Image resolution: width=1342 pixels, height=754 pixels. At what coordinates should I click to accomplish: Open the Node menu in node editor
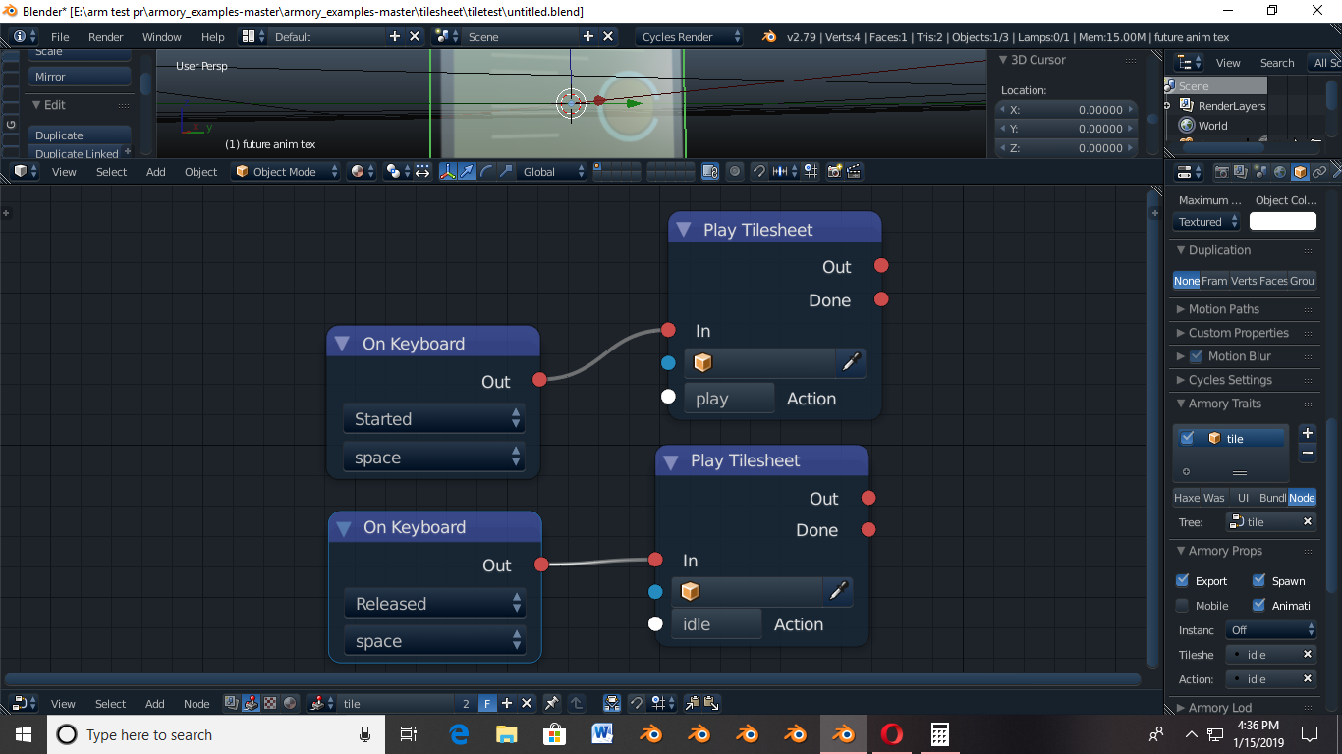pyautogui.click(x=196, y=704)
